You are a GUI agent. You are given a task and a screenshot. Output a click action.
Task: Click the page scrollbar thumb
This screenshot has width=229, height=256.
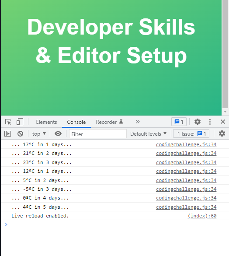(x=225, y=54)
